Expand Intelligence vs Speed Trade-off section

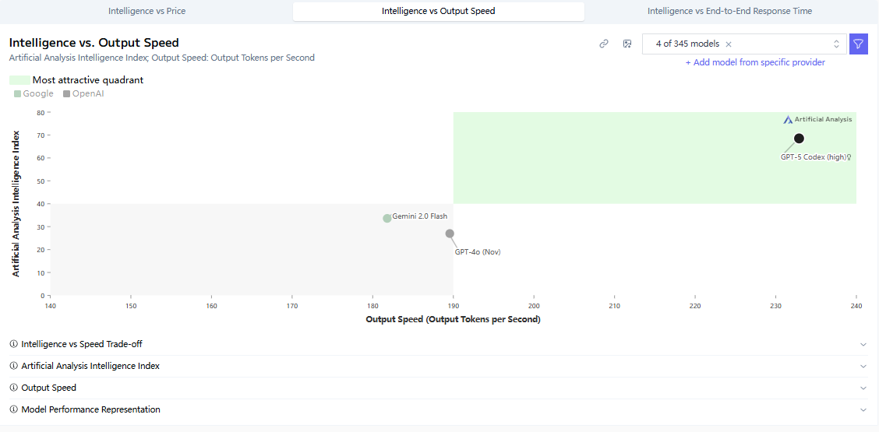(439, 344)
